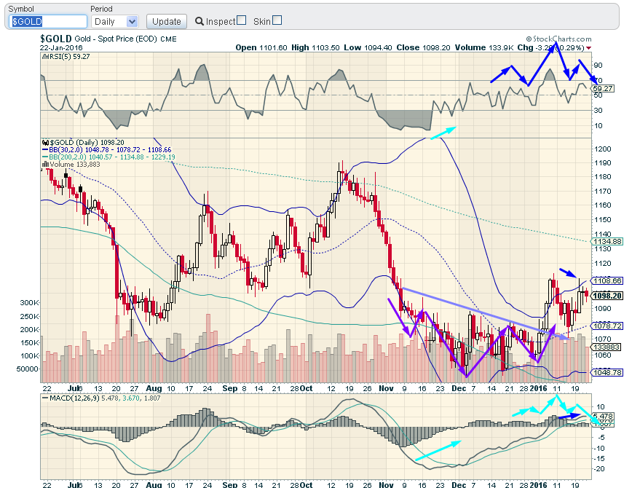The image size is (640, 488).
Task: Click the MACD(12,26,9) indicator label
Action: (x=100, y=398)
